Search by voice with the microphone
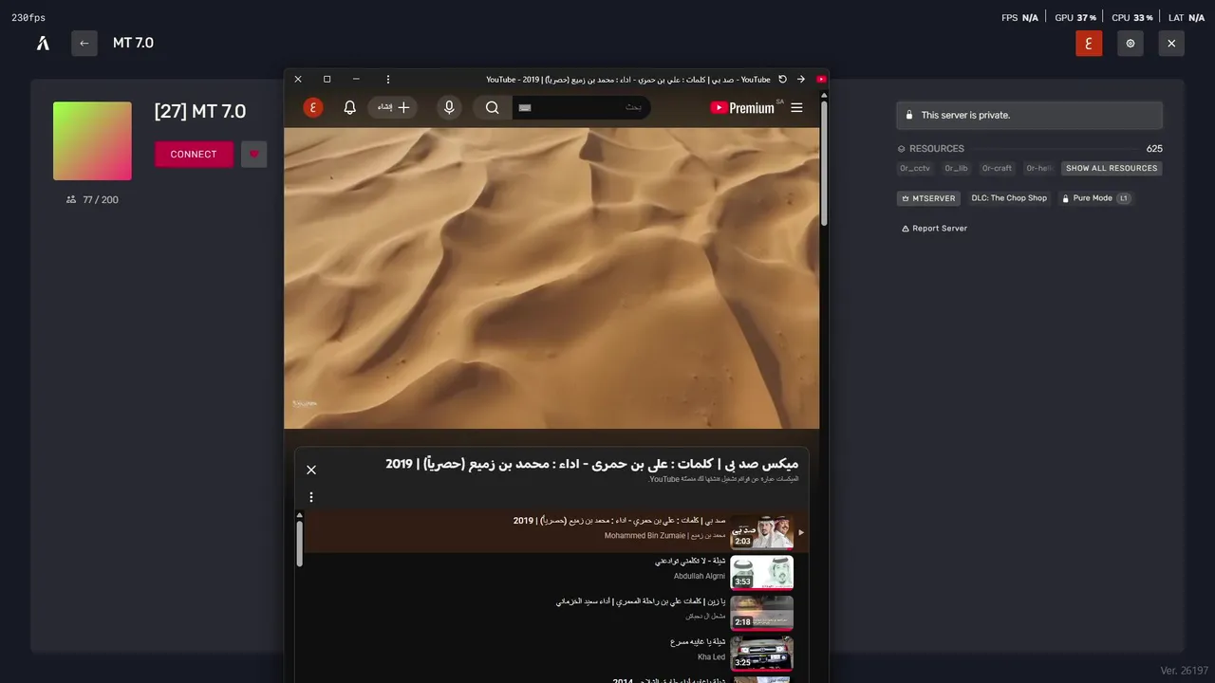1215x683 pixels. pos(449,108)
